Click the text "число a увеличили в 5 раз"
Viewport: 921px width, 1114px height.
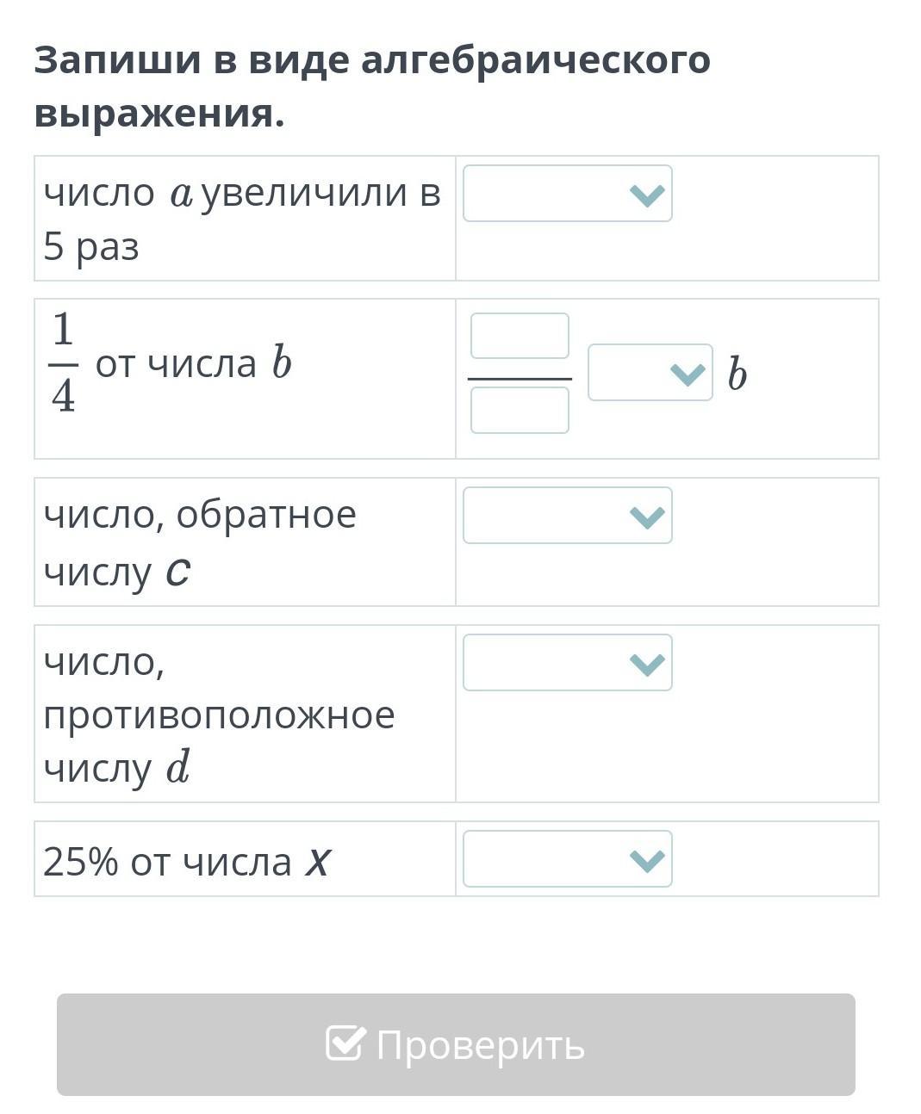coord(241,219)
